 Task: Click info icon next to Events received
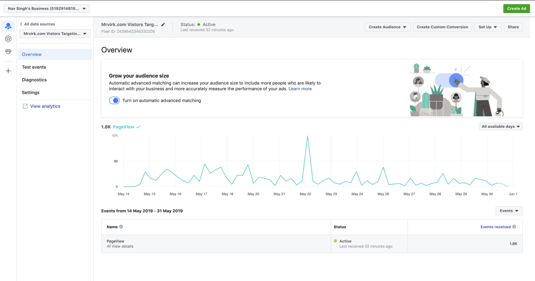(514, 226)
